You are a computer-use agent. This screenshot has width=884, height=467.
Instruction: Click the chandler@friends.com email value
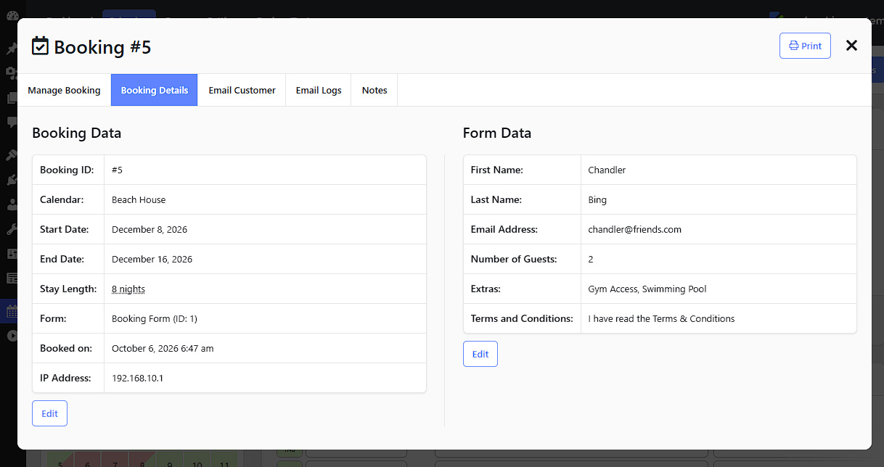pyautogui.click(x=634, y=229)
